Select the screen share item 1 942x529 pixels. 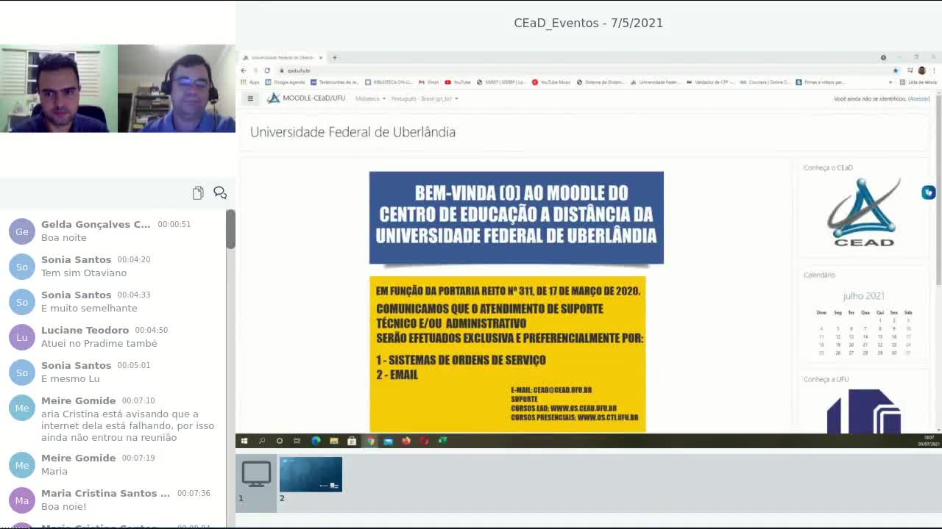click(256, 481)
